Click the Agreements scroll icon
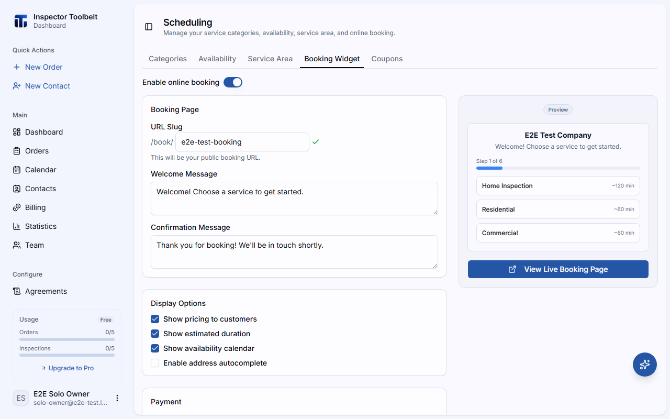 [x=17, y=291]
